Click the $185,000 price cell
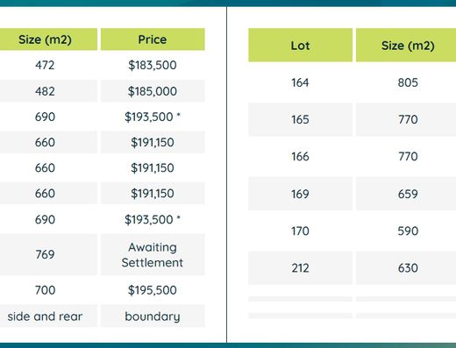Viewport: 456px width, 348px height. tap(153, 91)
